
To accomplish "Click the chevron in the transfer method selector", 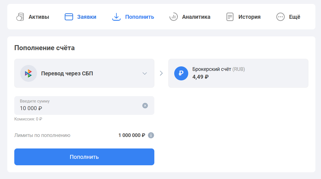I will coord(145,73).
